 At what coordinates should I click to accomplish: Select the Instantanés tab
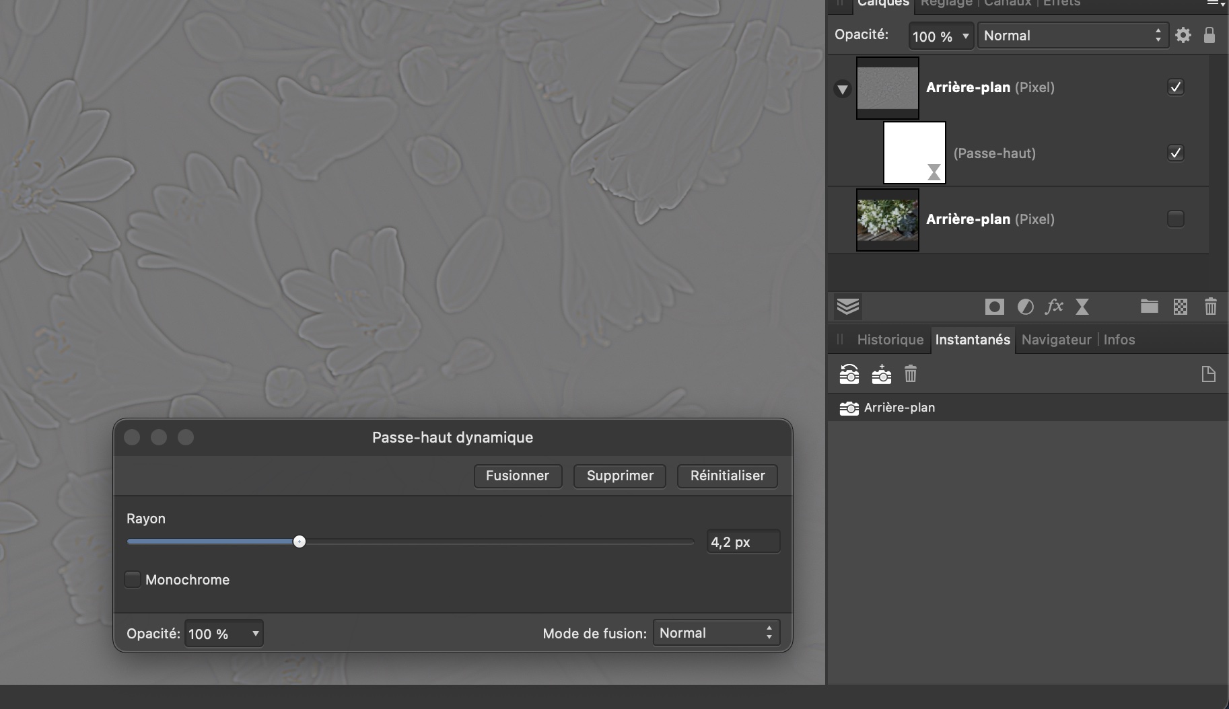(973, 340)
